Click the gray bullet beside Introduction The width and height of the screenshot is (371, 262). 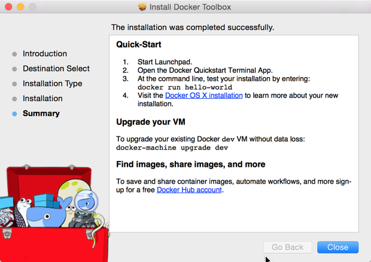[x=14, y=54]
